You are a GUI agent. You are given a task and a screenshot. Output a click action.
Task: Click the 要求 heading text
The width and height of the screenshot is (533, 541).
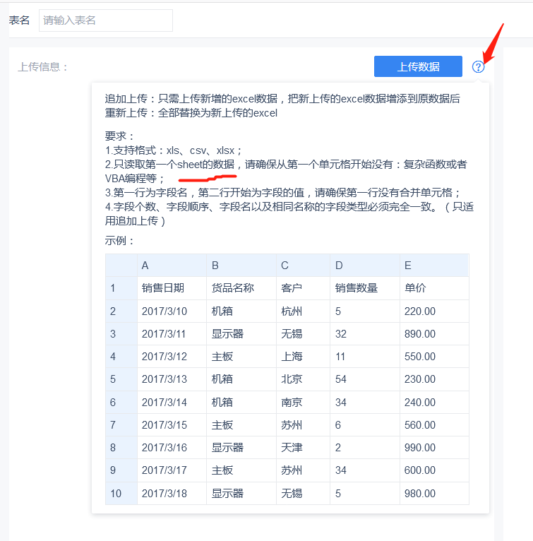(119, 136)
